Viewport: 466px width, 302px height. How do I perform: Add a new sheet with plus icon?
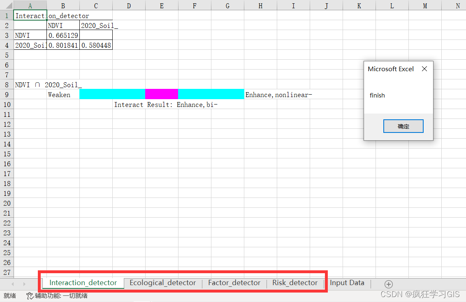tap(388, 284)
